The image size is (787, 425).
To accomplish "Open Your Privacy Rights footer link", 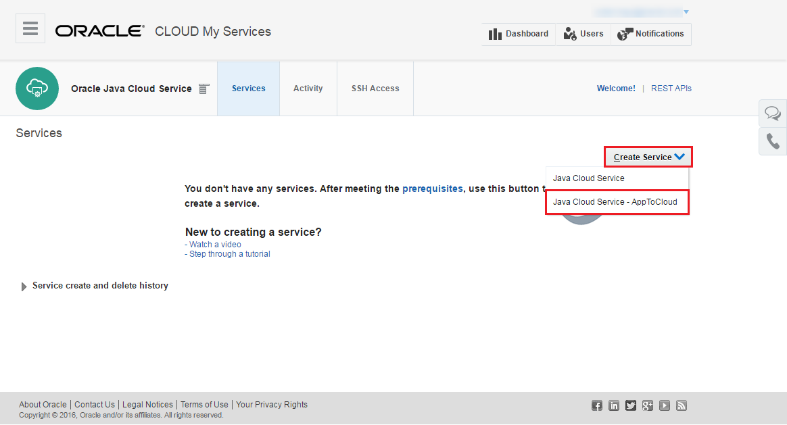I will pos(272,405).
